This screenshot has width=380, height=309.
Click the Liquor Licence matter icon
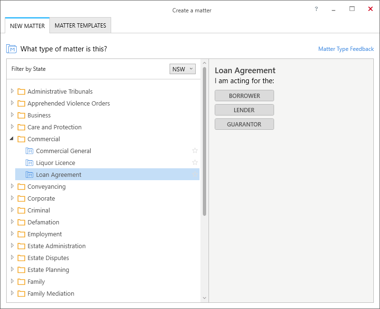point(29,163)
